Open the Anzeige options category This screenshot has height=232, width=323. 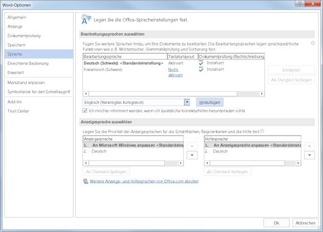point(39,27)
